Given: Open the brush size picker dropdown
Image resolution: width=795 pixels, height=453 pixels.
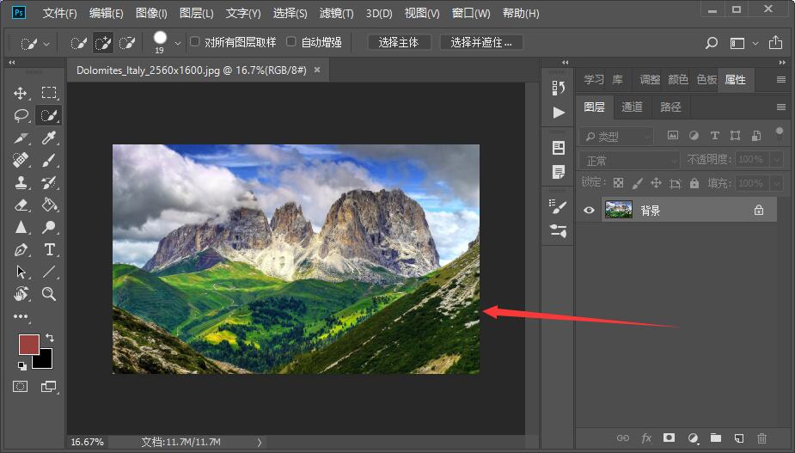Looking at the screenshot, I should (177, 44).
